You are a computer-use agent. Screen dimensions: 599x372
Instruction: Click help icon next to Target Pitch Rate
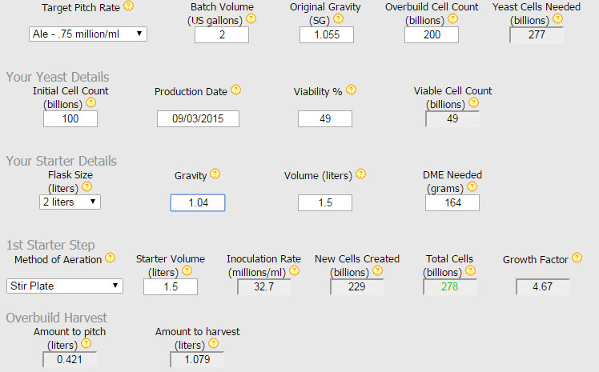[129, 6]
